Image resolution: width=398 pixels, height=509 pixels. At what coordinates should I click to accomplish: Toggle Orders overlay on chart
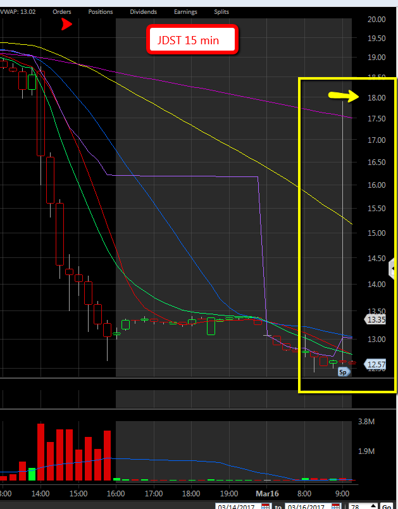(62, 12)
